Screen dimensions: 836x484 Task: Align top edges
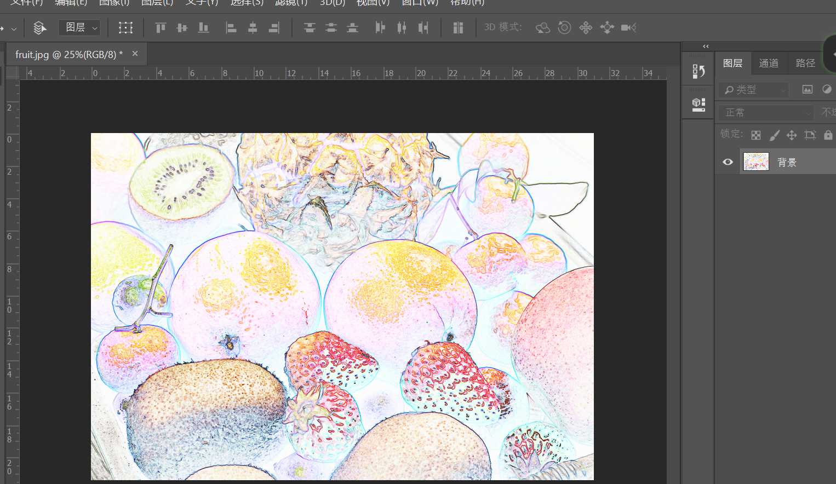coord(161,27)
